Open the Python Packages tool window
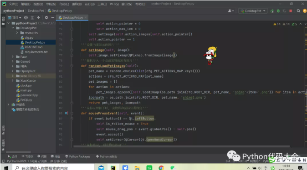 coord(78,156)
